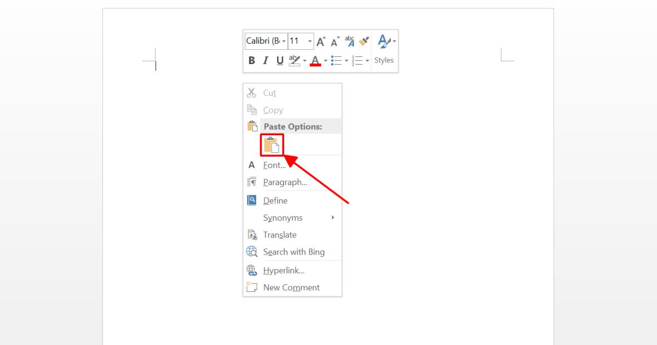Apply bulleted list formatting

click(336, 60)
